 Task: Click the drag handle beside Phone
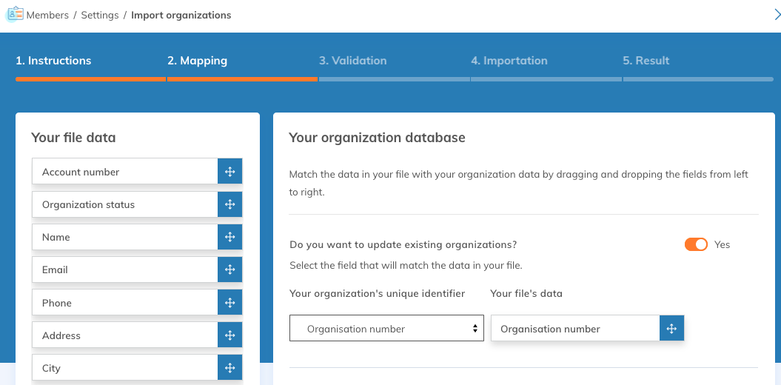coord(229,303)
